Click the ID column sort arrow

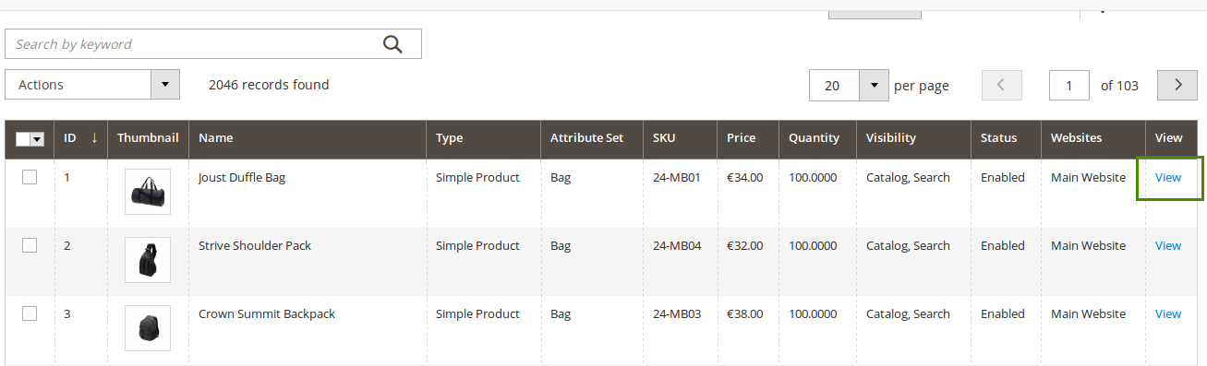(x=93, y=138)
